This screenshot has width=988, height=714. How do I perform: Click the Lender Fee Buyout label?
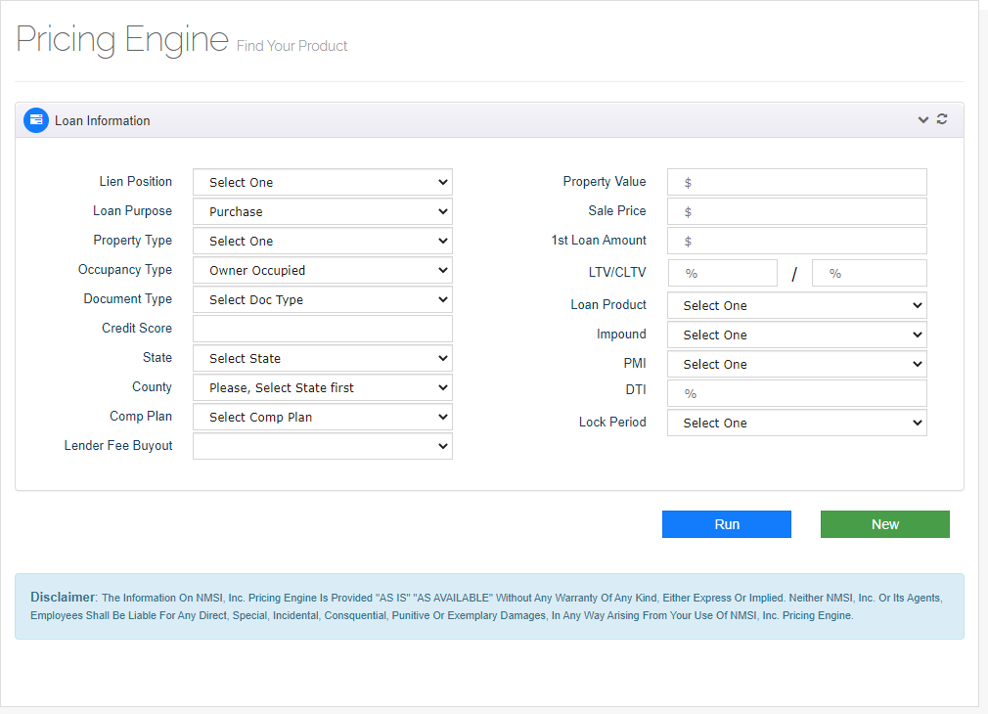pos(117,446)
